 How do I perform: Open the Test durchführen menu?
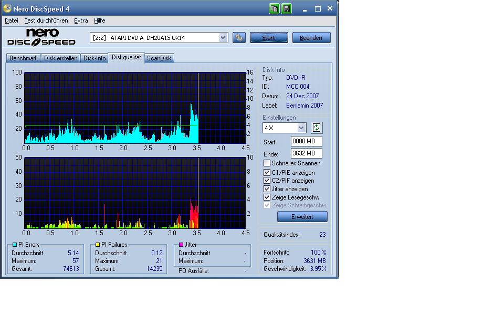pos(46,20)
